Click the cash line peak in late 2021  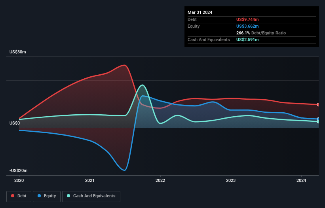tap(142, 85)
